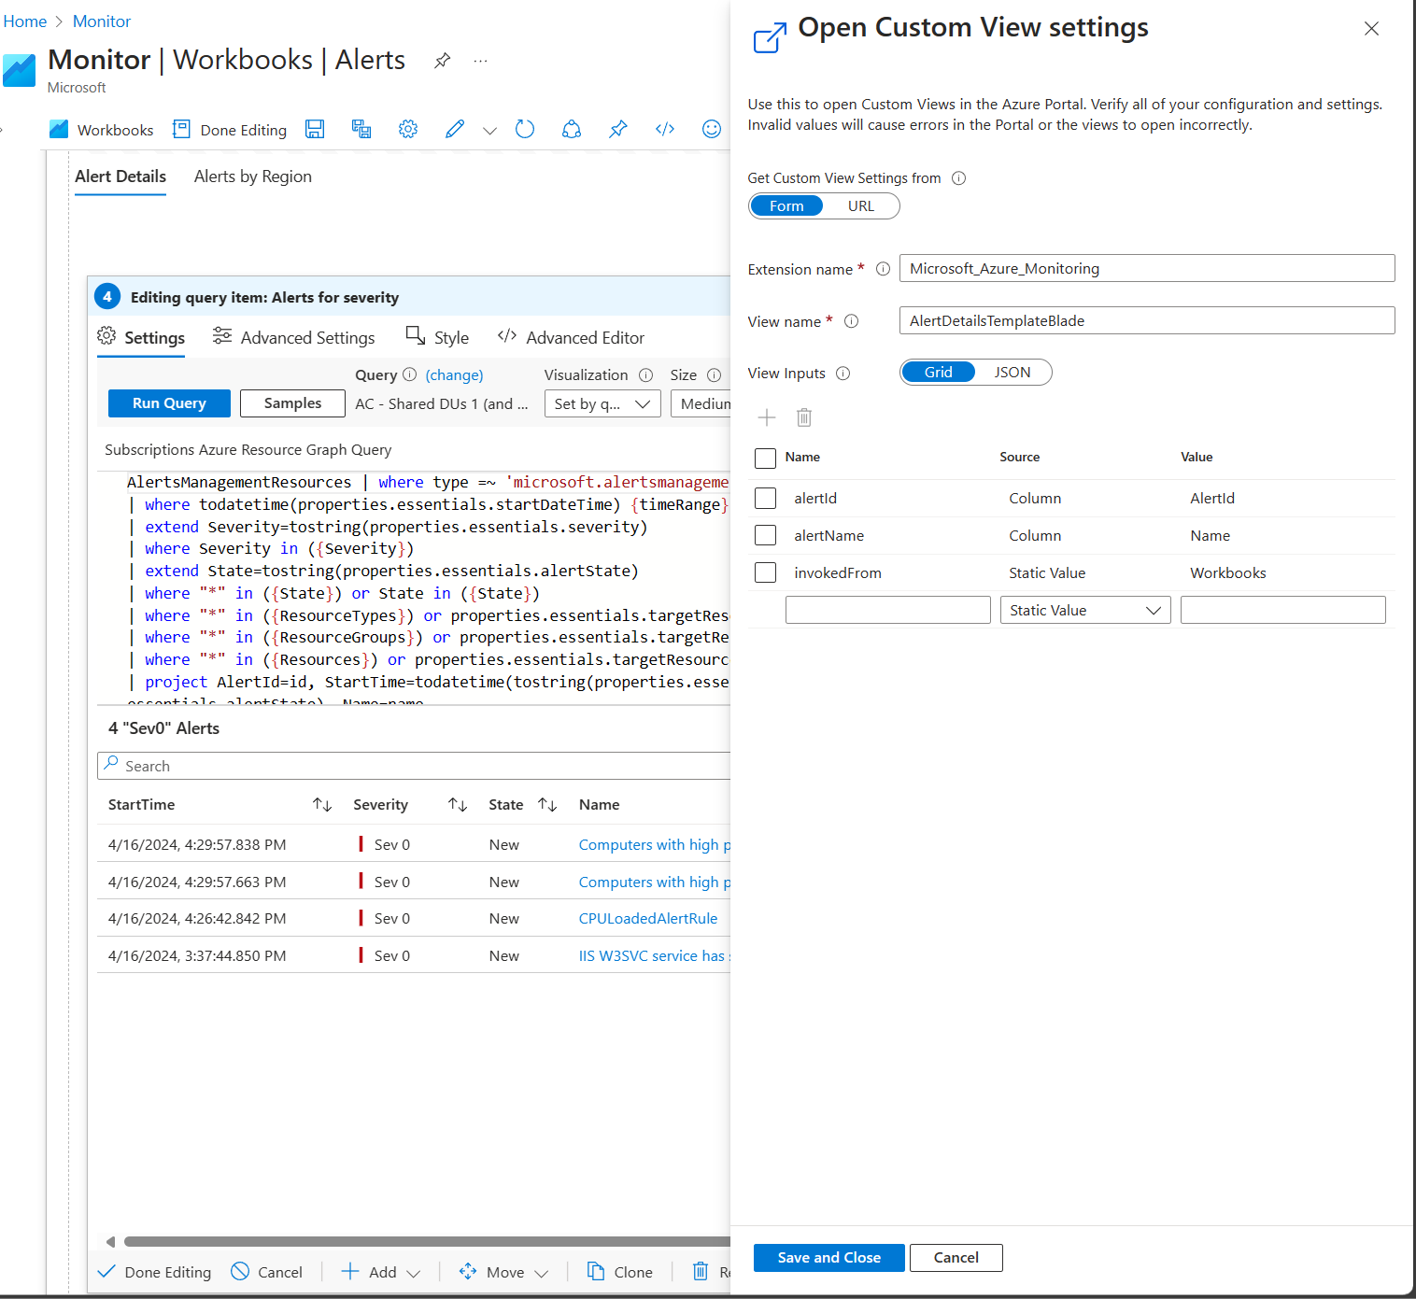Select Form for Custom View Settings source

(x=786, y=205)
